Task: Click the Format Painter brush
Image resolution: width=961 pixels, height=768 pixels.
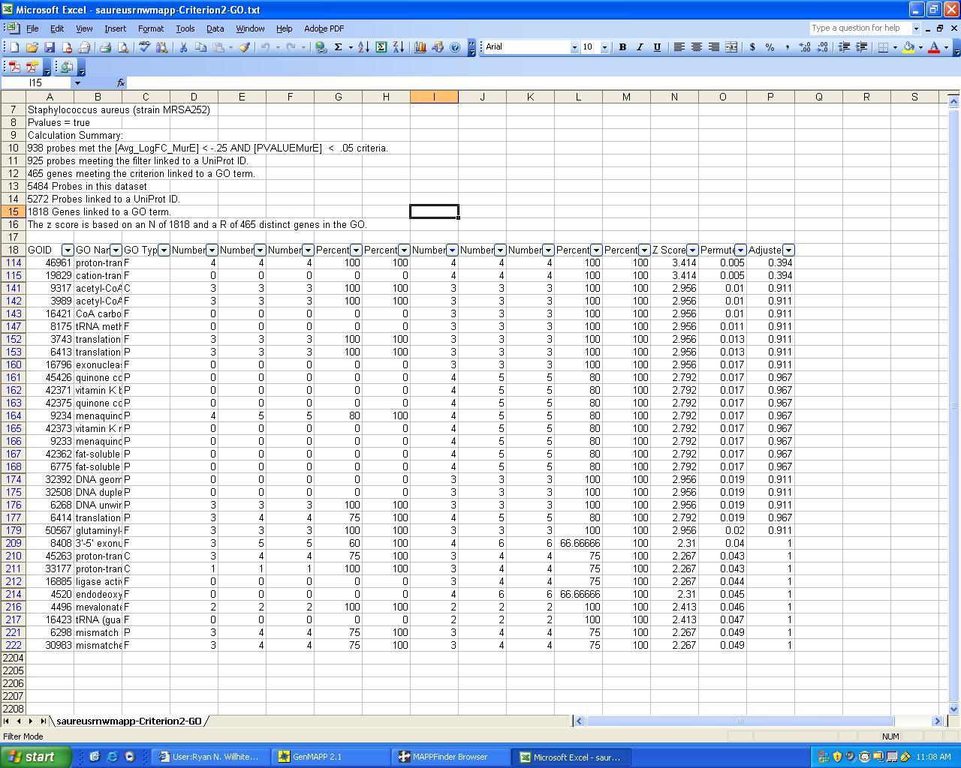Action: pos(244,47)
